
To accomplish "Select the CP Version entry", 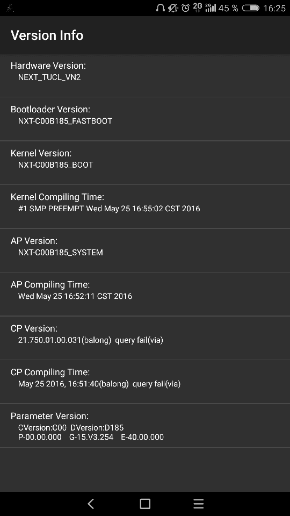I will [145, 338].
